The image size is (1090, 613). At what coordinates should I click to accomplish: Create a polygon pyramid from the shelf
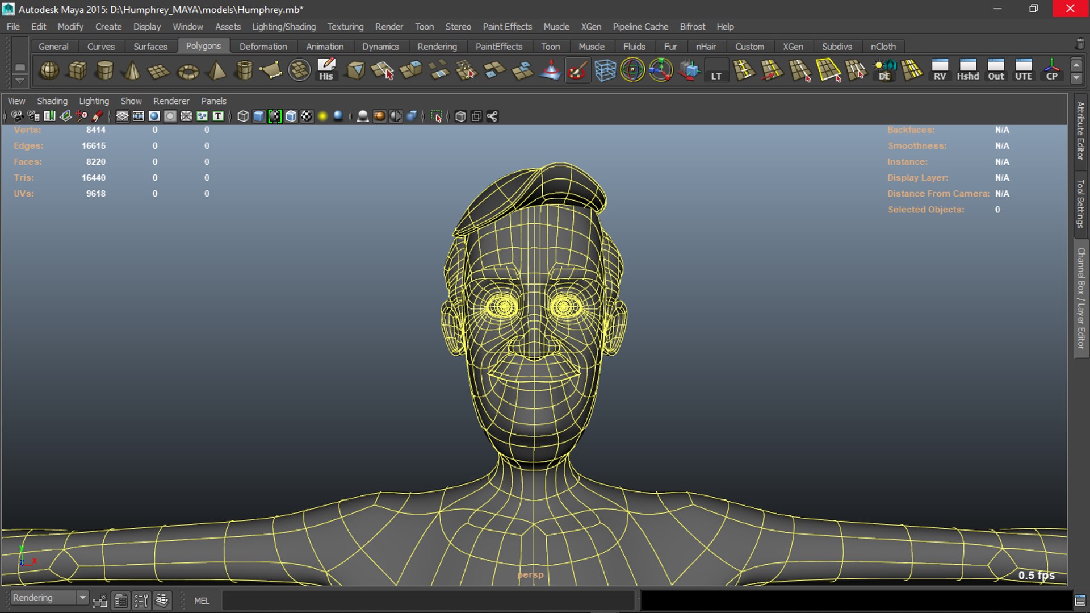click(x=216, y=70)
